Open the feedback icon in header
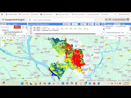This screenshot has width=131, height=98. [110, 20]
